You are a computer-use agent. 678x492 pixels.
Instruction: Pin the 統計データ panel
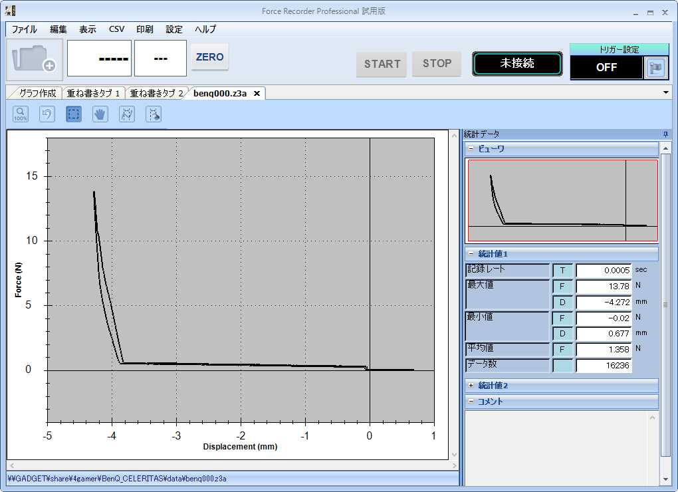665,135
